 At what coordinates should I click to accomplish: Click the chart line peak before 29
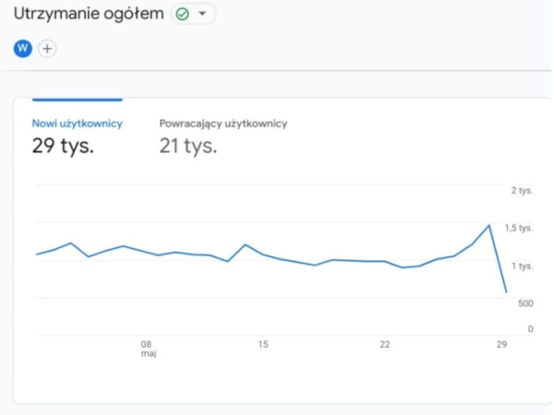tap(488, 224)
